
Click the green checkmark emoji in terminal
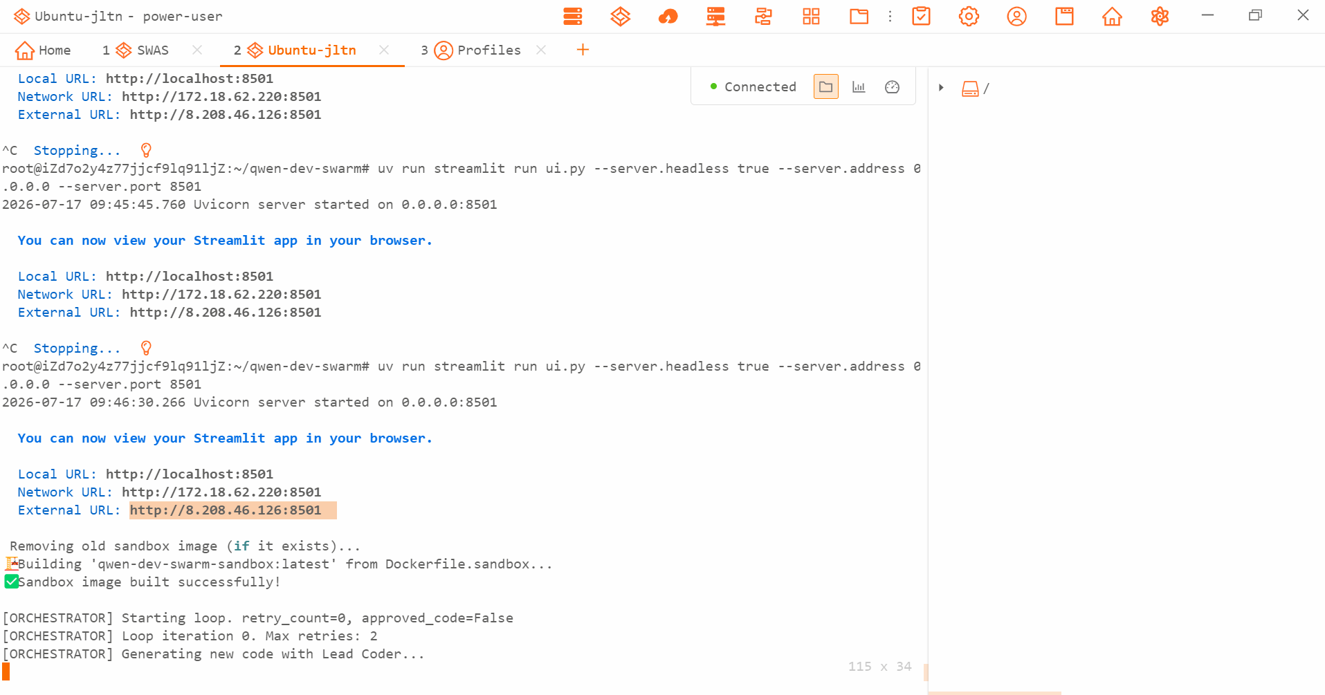pyautogui.click(x=11, y=582)
